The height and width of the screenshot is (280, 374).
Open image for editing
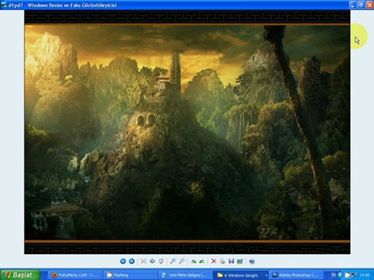[x=240, y=261]
